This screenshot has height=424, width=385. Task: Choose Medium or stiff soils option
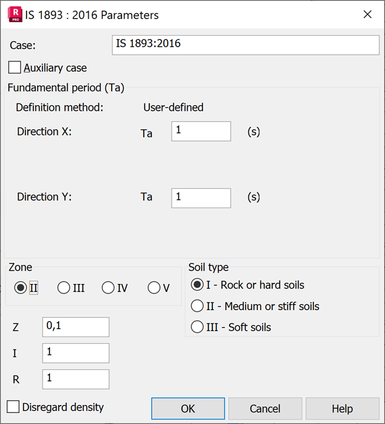(x=197, y=306)
